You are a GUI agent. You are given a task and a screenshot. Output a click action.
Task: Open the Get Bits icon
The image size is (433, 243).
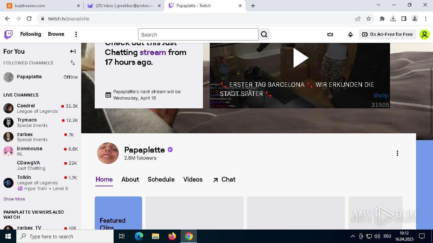(350, 34)
